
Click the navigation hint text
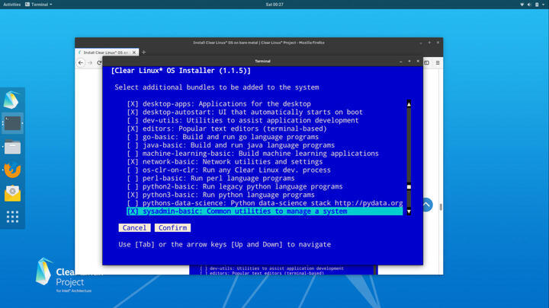[224, 244]
